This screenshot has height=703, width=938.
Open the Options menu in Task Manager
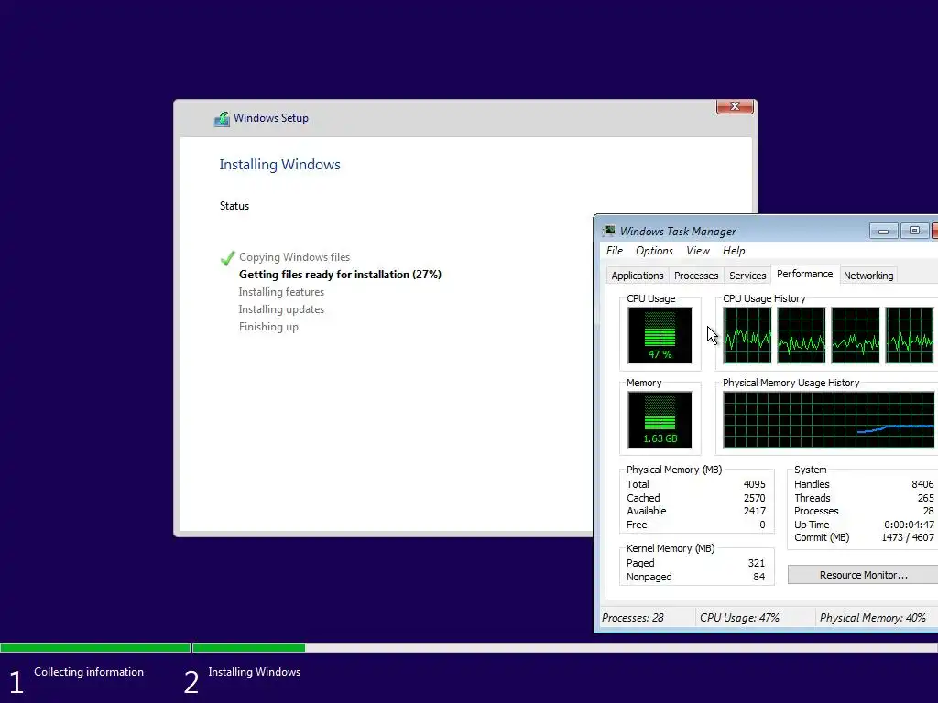654,251
